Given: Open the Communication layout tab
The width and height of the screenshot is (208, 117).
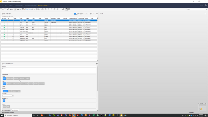Looking at the screenshot, I should click(19, 5).
